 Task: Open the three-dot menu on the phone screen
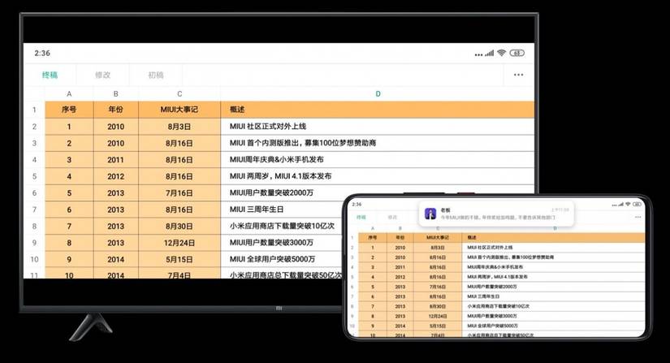coord(638,218)
